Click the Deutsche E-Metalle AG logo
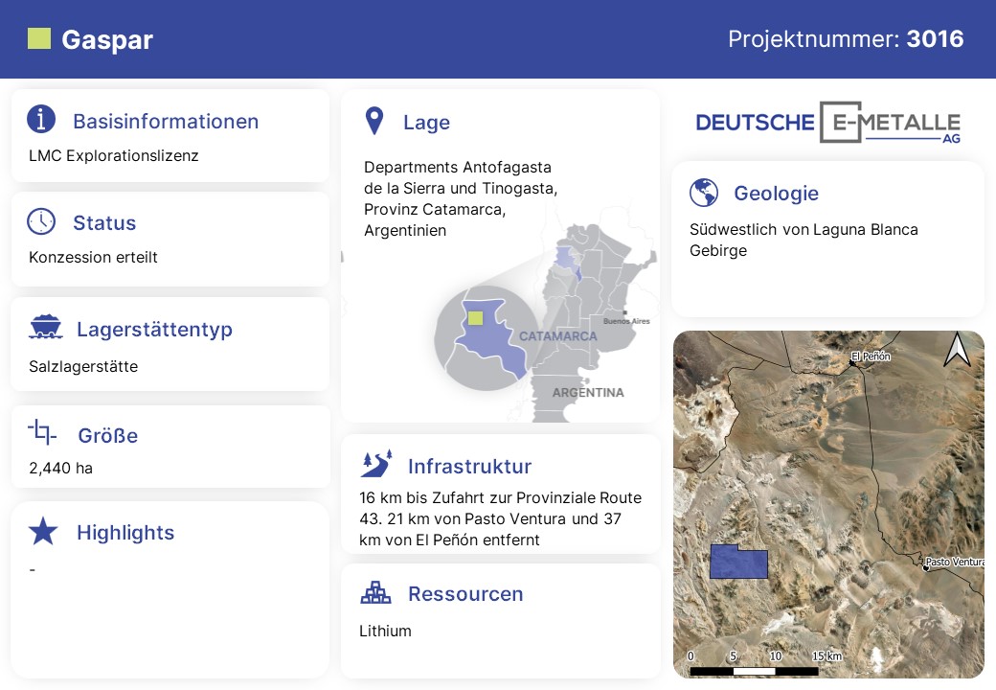 pos(827,123)
